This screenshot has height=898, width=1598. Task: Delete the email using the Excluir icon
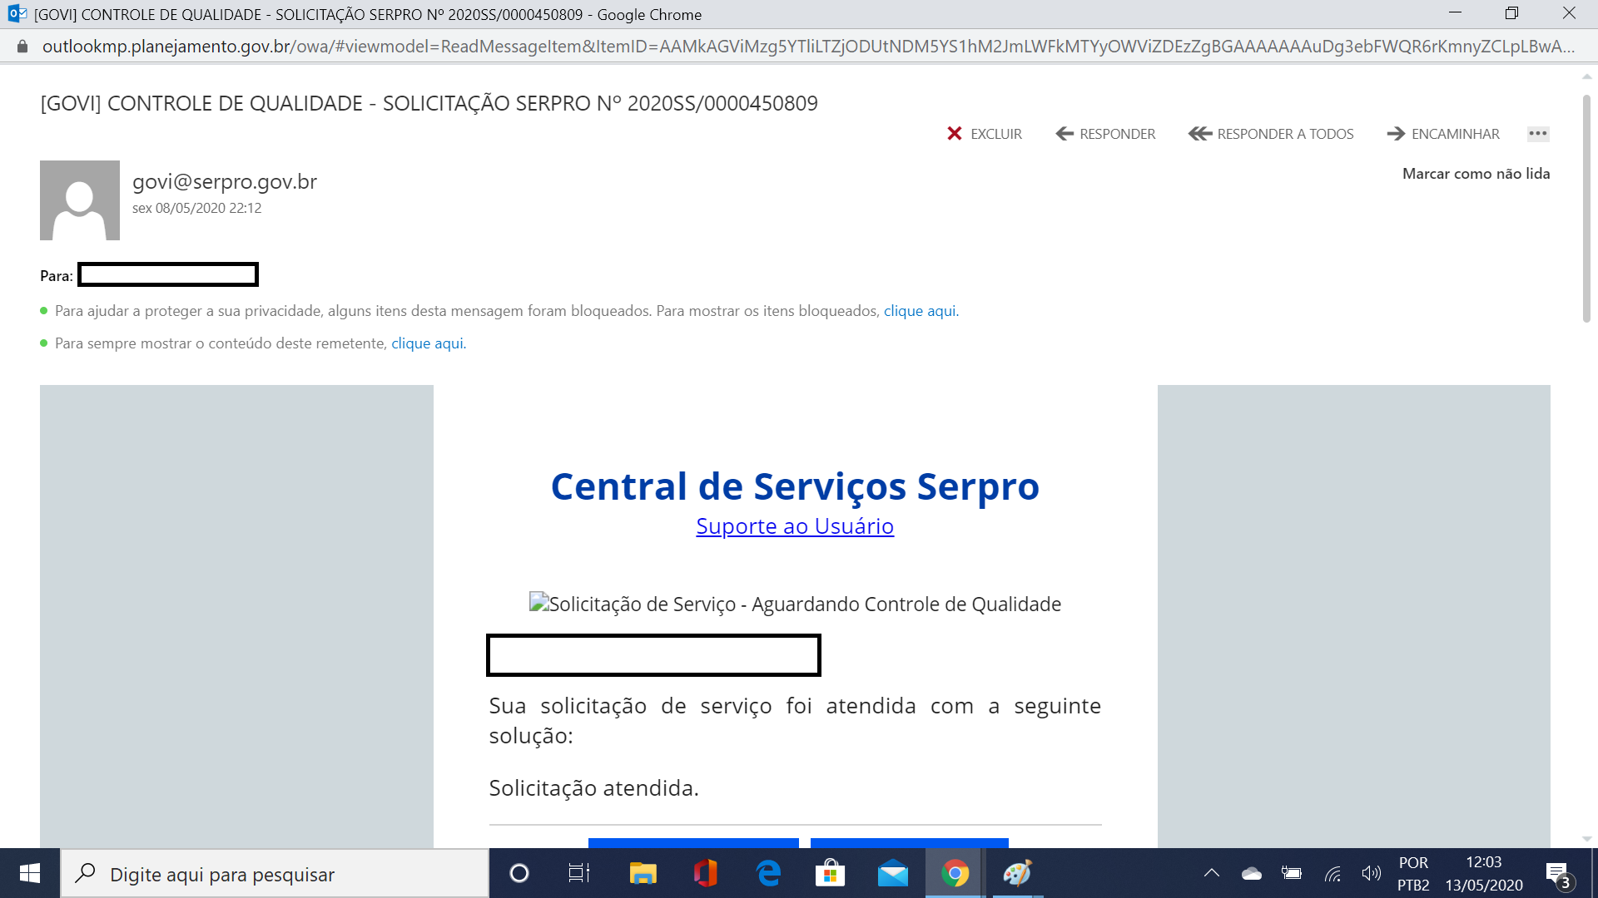click(x=955, y=133)
